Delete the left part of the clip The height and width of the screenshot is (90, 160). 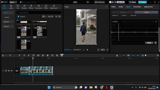[x=24, y=55]
